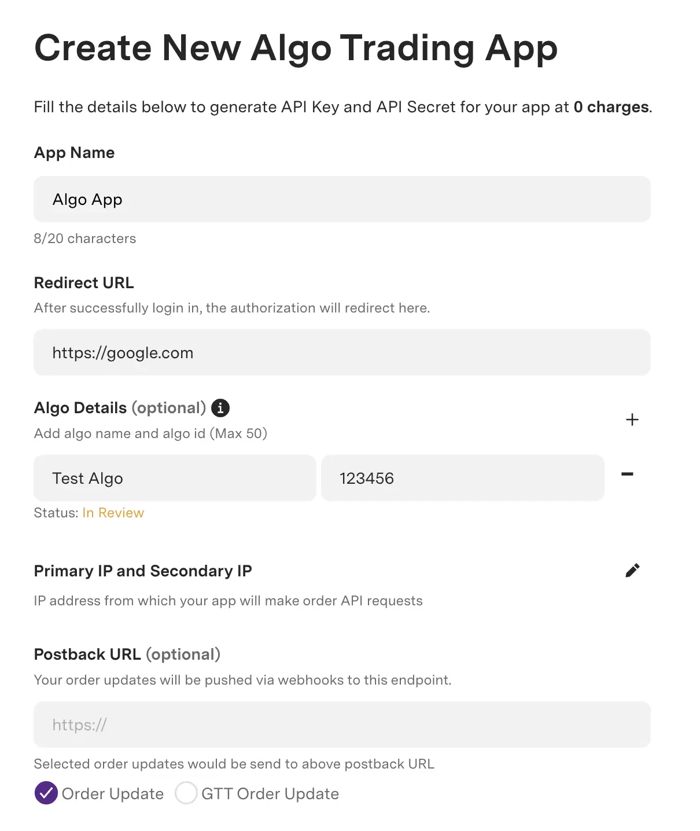Focus the Test Algo name input

pyautogui.click(x=174, y=478)
